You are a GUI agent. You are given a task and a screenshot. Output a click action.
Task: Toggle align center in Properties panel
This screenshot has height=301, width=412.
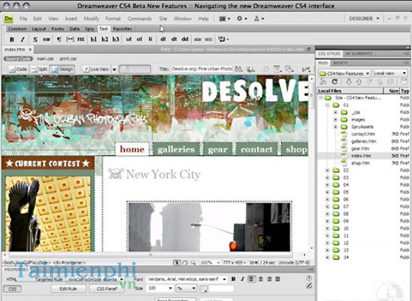[261, 279]
